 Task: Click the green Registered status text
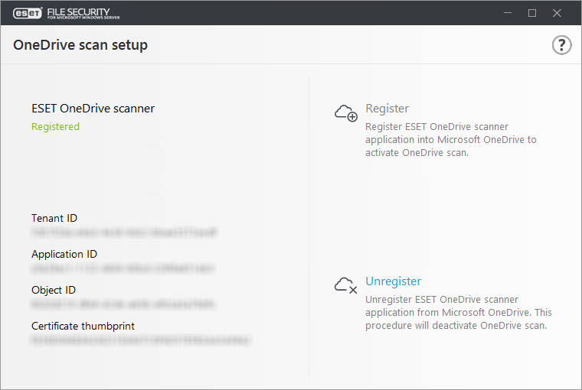click(55, 127)
